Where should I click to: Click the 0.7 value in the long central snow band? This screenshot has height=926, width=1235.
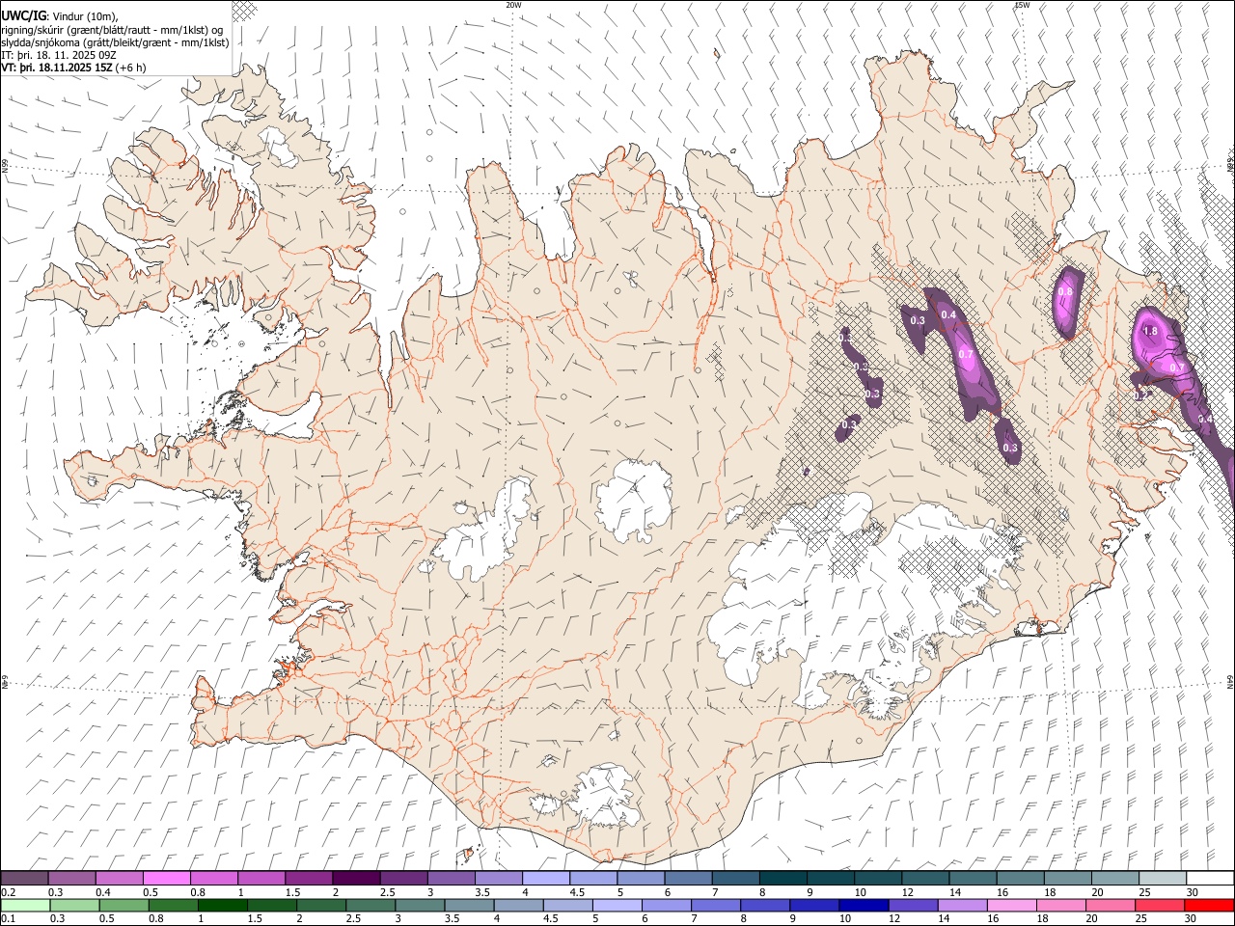(967, 354)
